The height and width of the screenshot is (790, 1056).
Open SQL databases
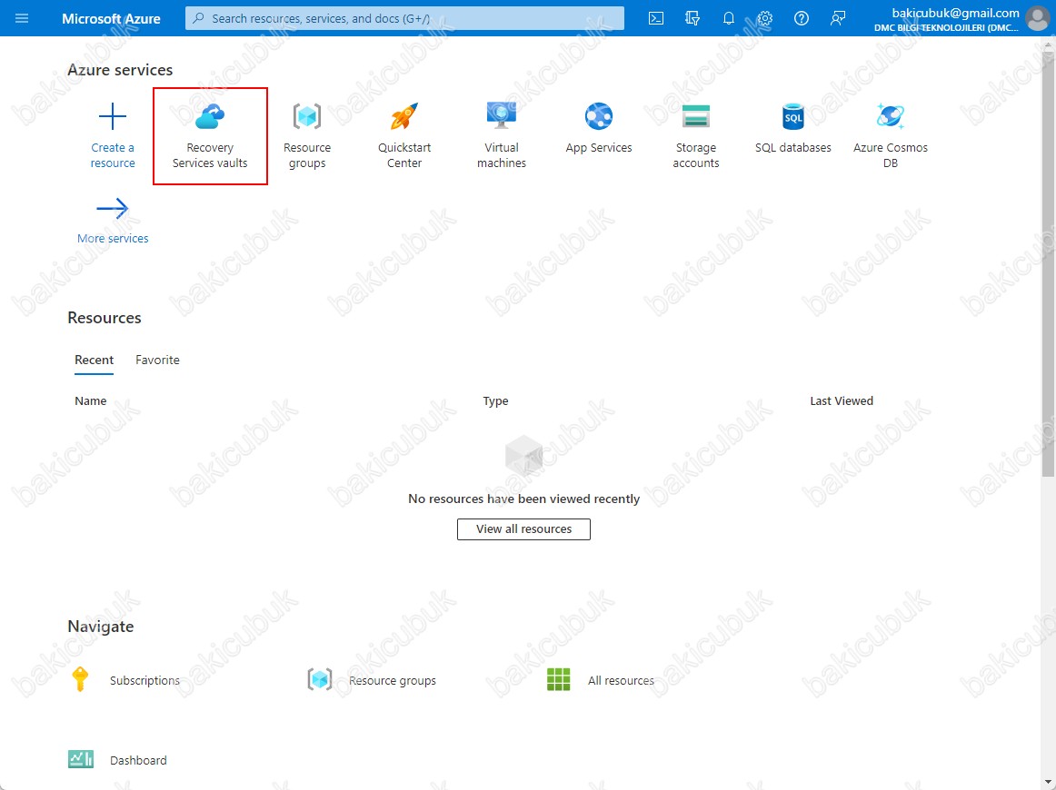(793, 128)
